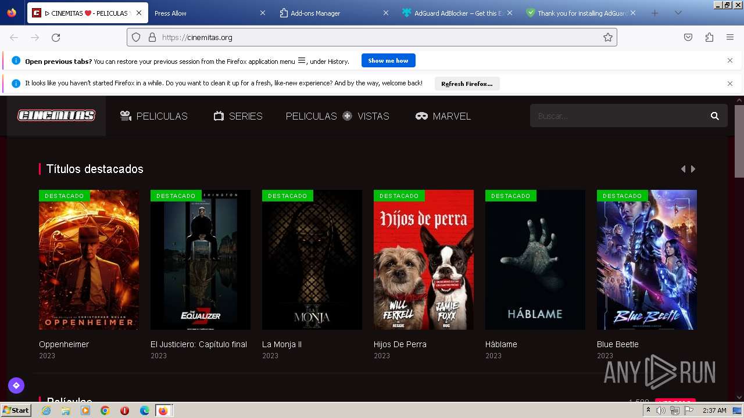744x418 pixels.
Task: Click the Cinemitas logo
Action: click(56, 116)
